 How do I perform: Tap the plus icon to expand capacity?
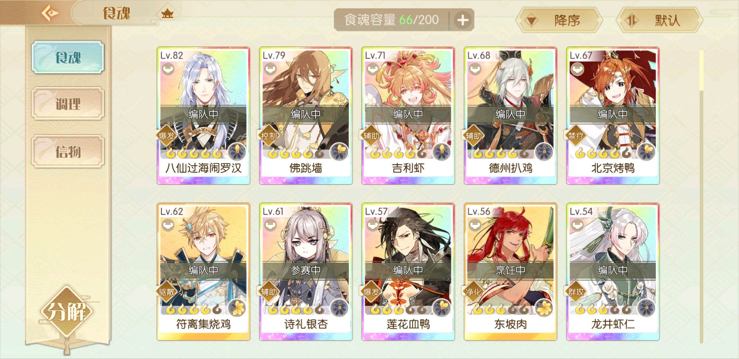pyautogui.click(x=463, y=20)
